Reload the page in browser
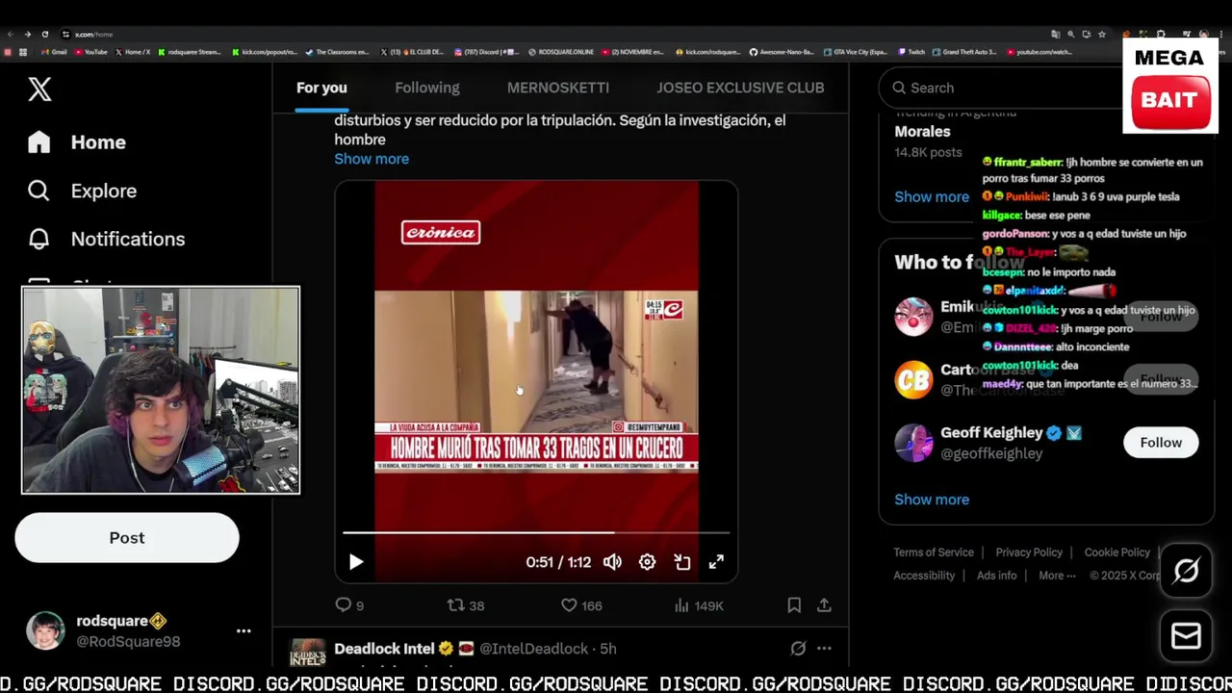The width and height of the screenshot is (1232, 693). click(x=45, y=35)
